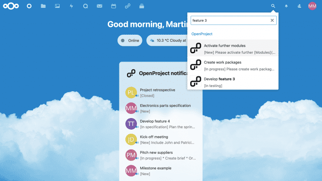322x181 pixels.
Task: Open the Nextcloud logo home link
Action: pyautogui.click(x=11, y=6)
